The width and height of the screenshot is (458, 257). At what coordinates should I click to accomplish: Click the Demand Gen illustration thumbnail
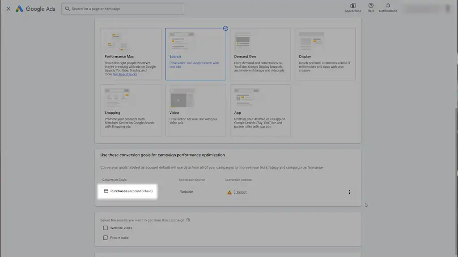click(243, 41)
